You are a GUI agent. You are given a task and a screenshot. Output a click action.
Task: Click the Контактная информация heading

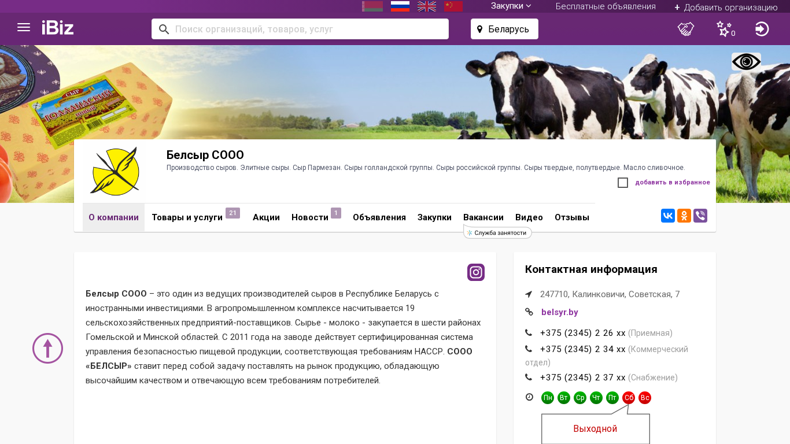[591, 269]
